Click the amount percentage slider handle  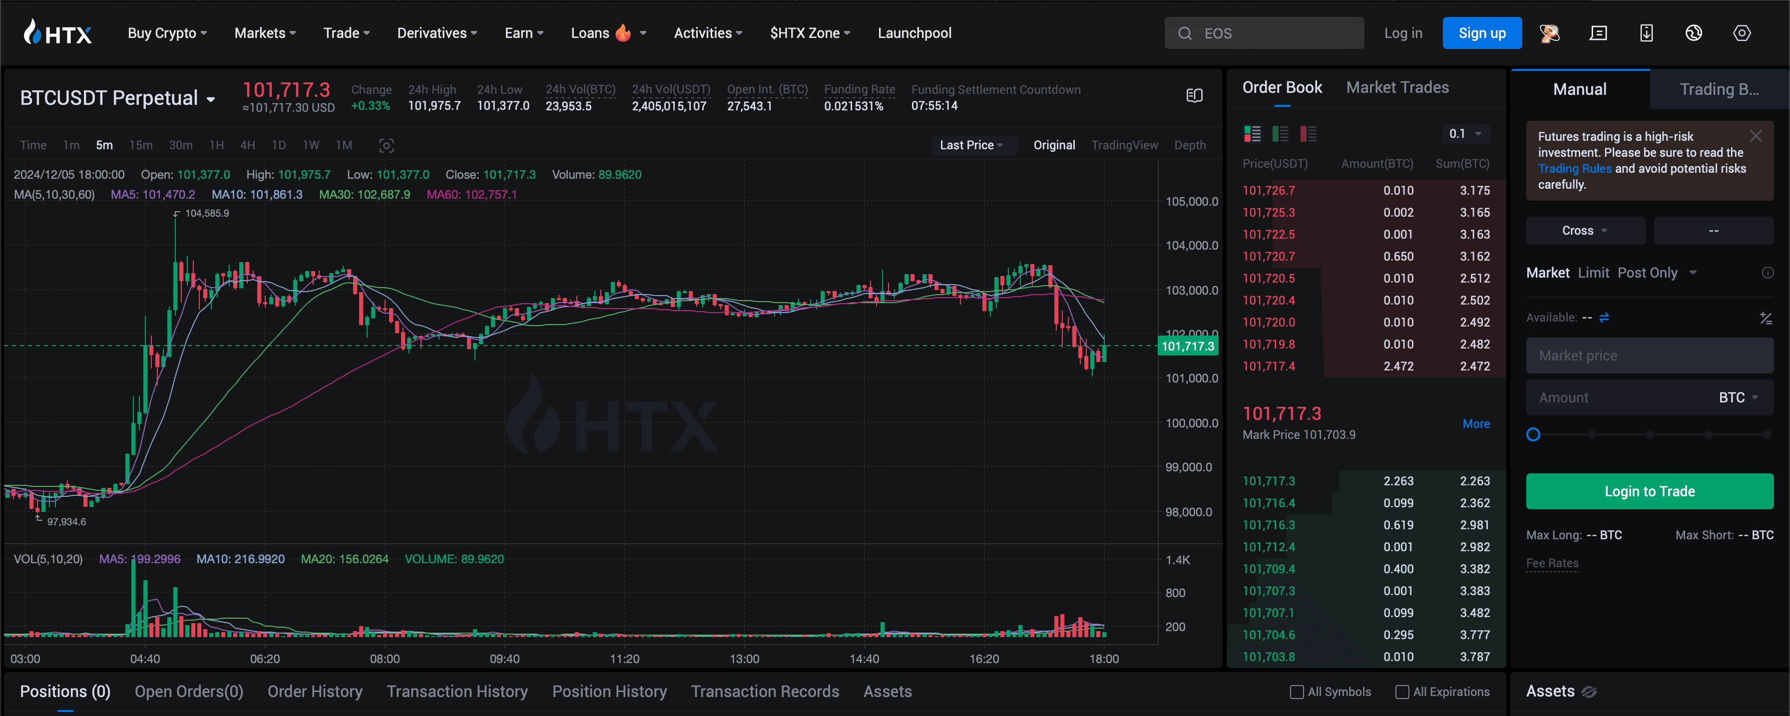coord(1533,435)
